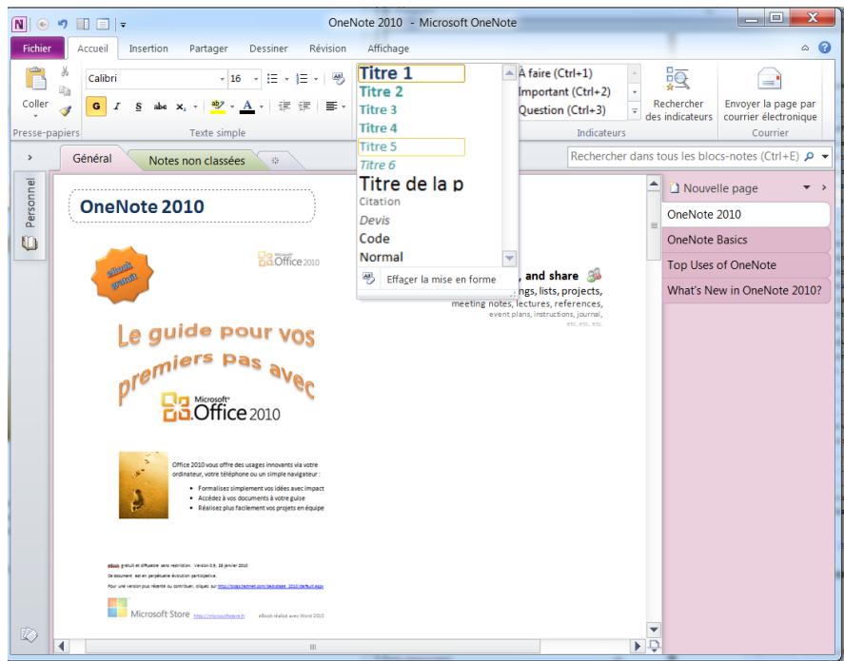Open font color dropdown arrow
This screenshot has width=844, height=661.
(262, 107)
